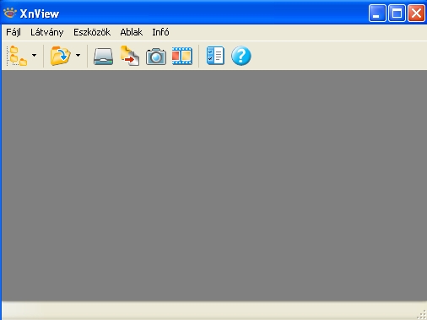Open the Ablak menu

coord(132,32)
